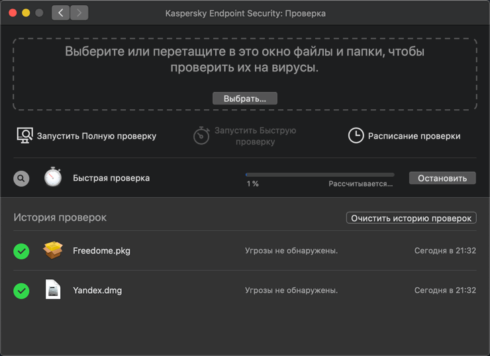Click the Full Scan monitor icon
Screen dimensions: 490x356
point(24,136)
